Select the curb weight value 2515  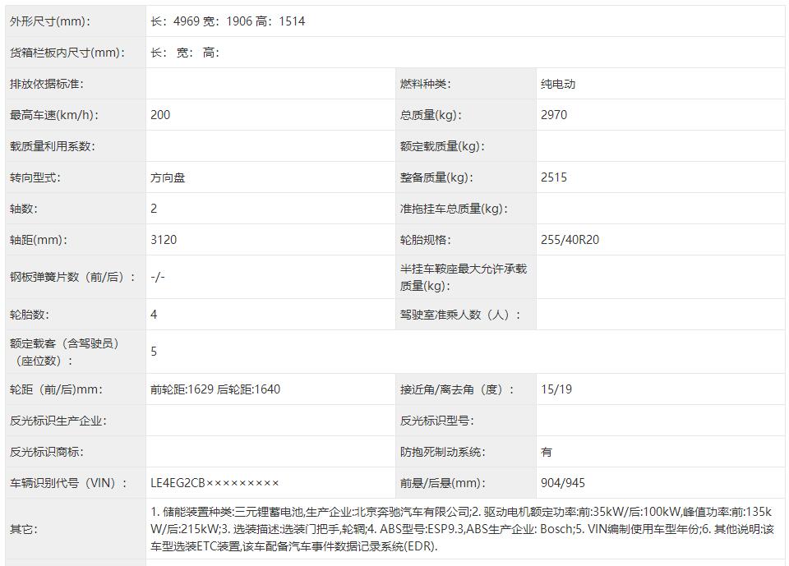pos(554,177)
